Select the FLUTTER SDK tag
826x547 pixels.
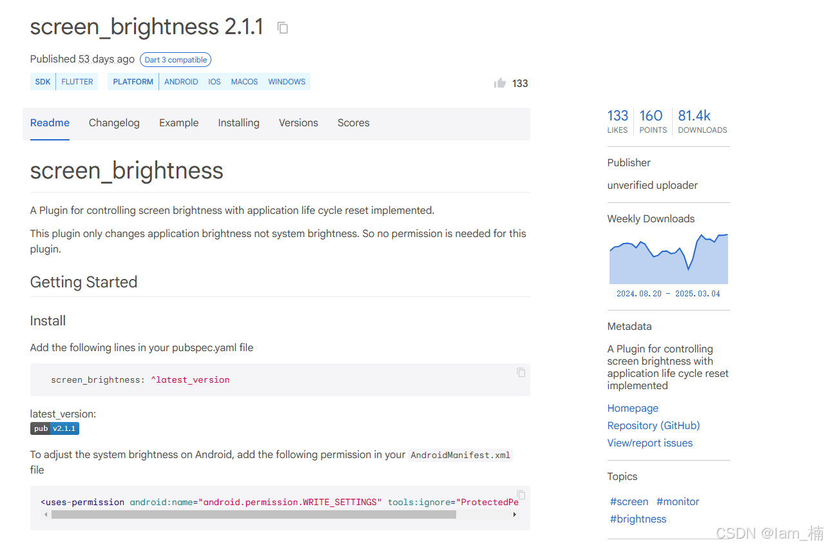point(77,82)
